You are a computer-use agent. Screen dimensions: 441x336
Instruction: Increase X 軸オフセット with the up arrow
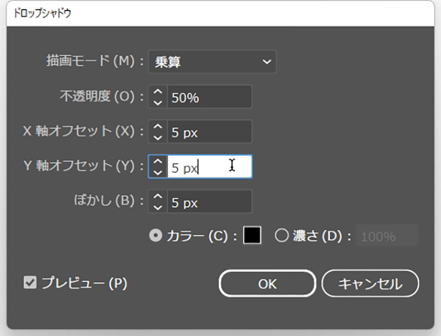tap(157, 127)
